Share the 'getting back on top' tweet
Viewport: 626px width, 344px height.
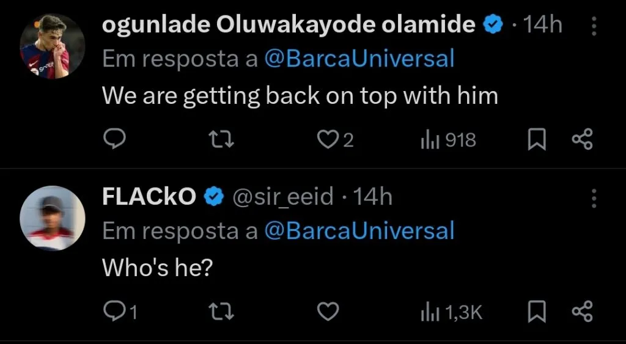582,140
